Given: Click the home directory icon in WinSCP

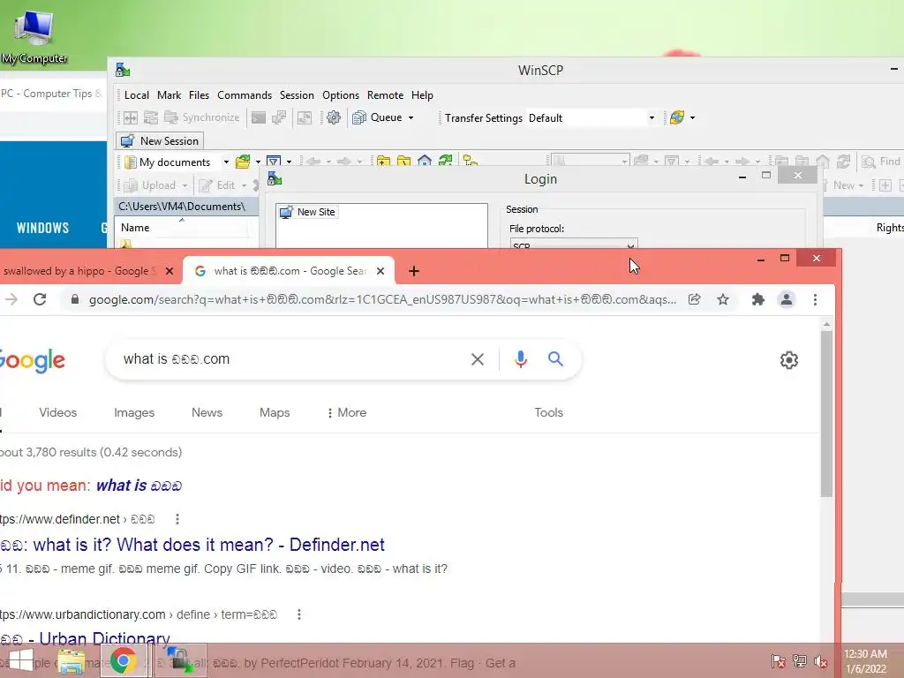Looking at the screenshot, I should point(425,161).
